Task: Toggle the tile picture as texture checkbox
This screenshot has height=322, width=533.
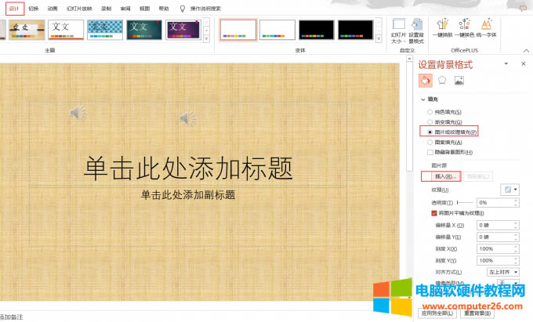Action: click(434, 213)
